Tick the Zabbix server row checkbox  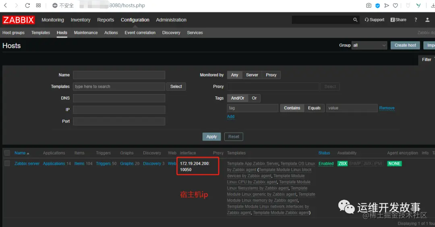click(x=7, y=164)
